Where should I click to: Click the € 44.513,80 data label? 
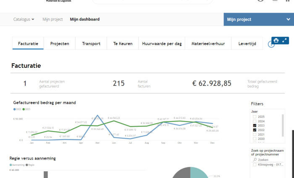click(x=180, y=118)
